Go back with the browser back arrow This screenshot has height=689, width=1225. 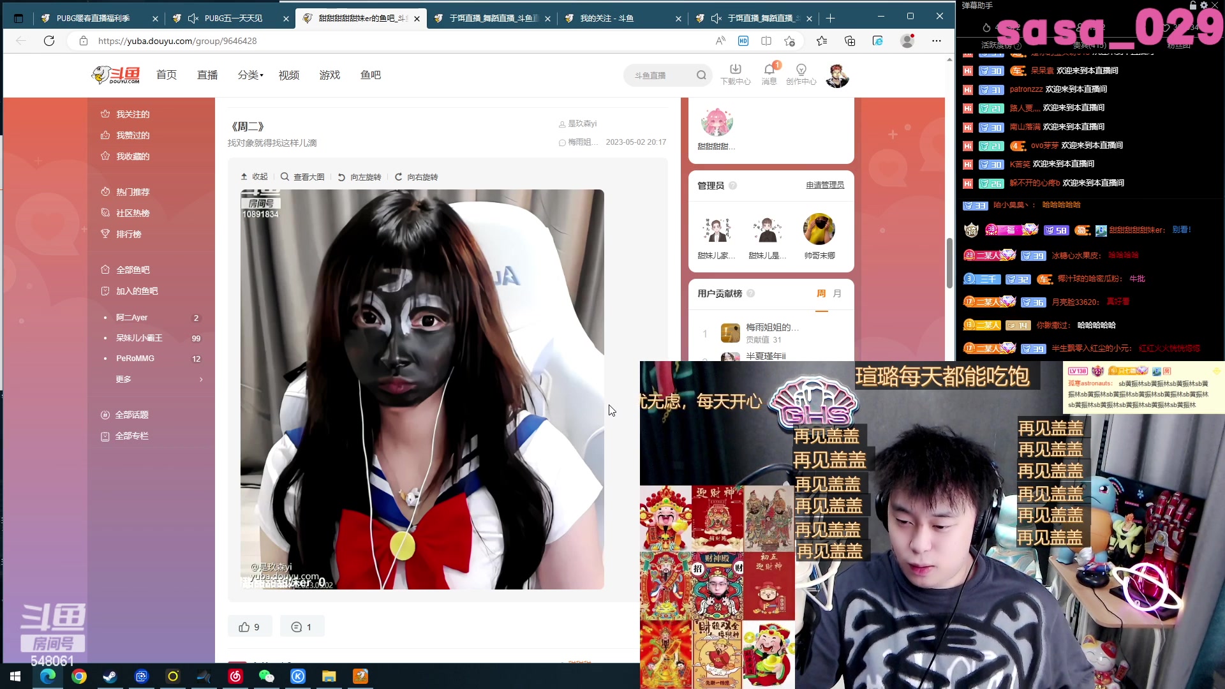[21, 41]
